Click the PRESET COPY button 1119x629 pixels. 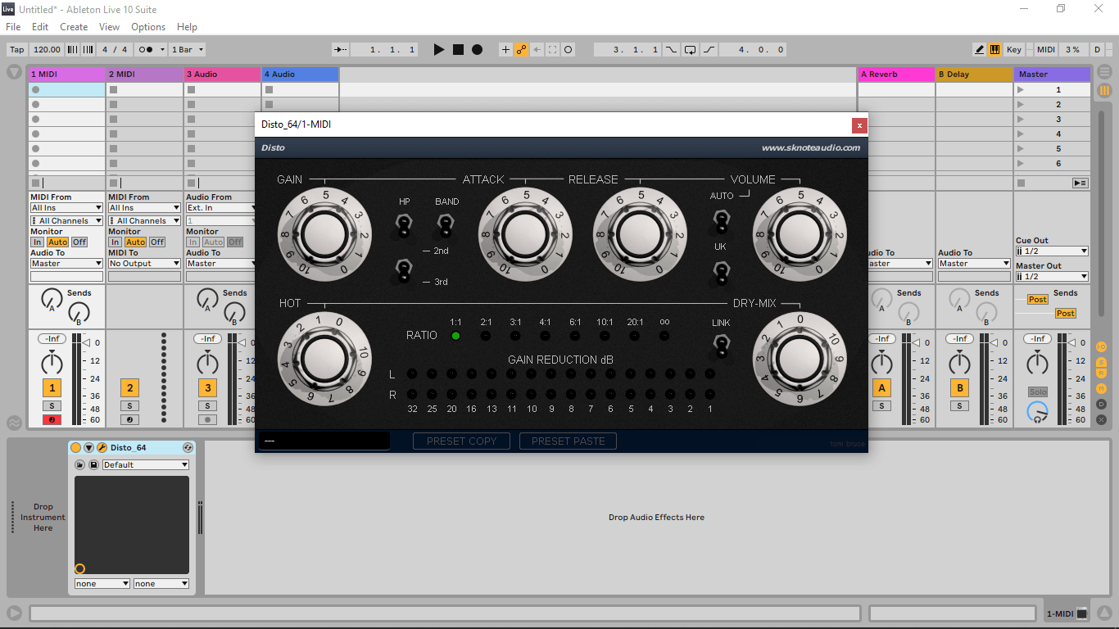(x=461, y=441)
